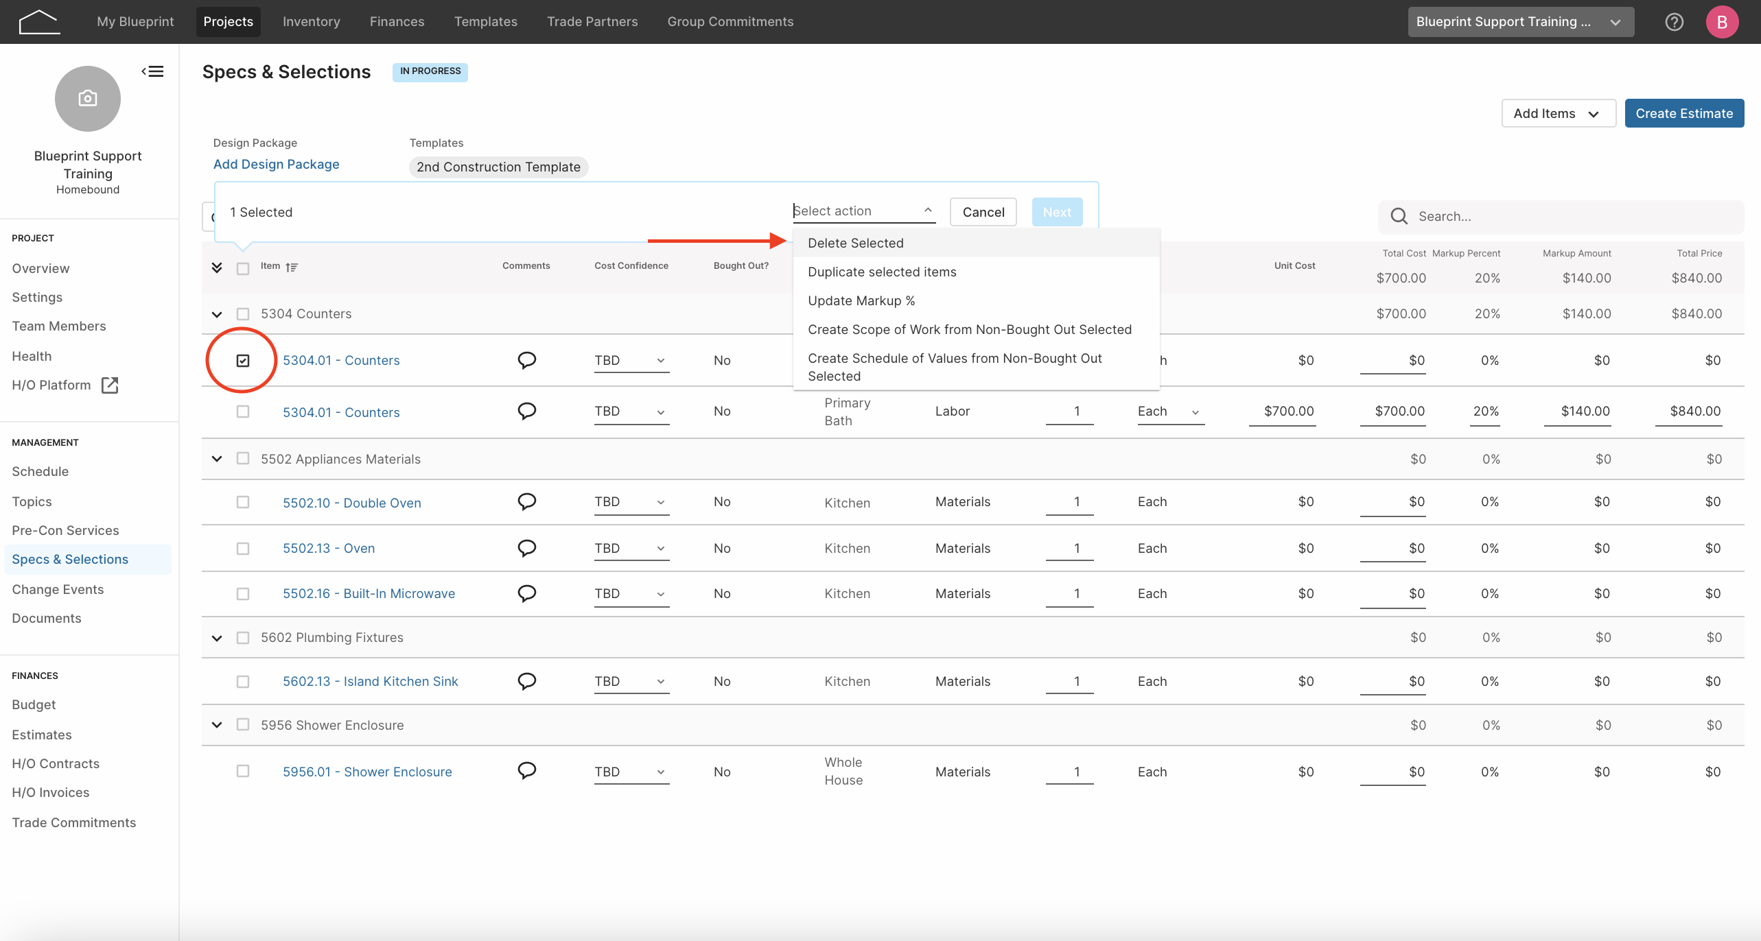Open the Add Items dropdown
This screenshot has height=941, width=1761.
coord(1559,114)
